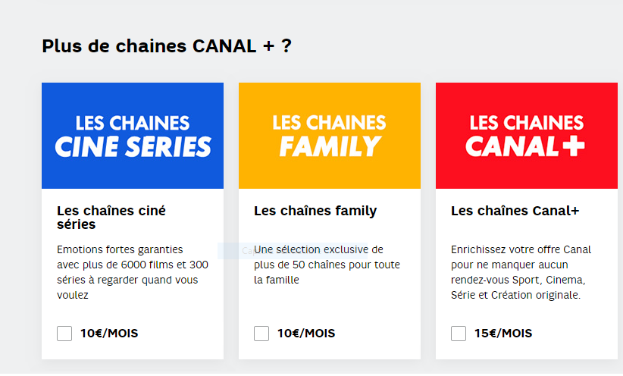Click the 15€/MOIS price label
Viewport: 623px width, 376px height.
click(x=503, y=334)
